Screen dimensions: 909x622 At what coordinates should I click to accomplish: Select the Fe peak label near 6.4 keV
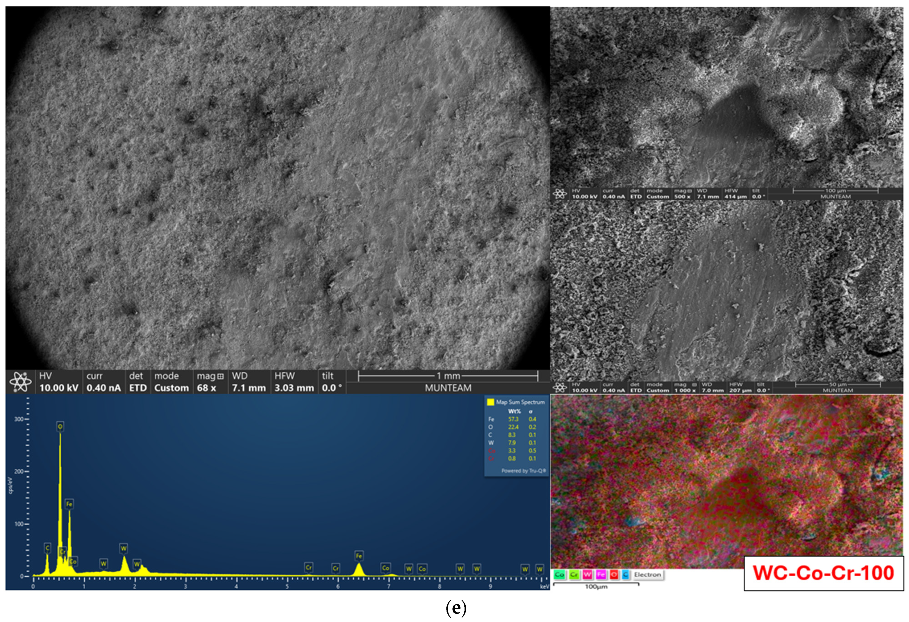point(359,556)
